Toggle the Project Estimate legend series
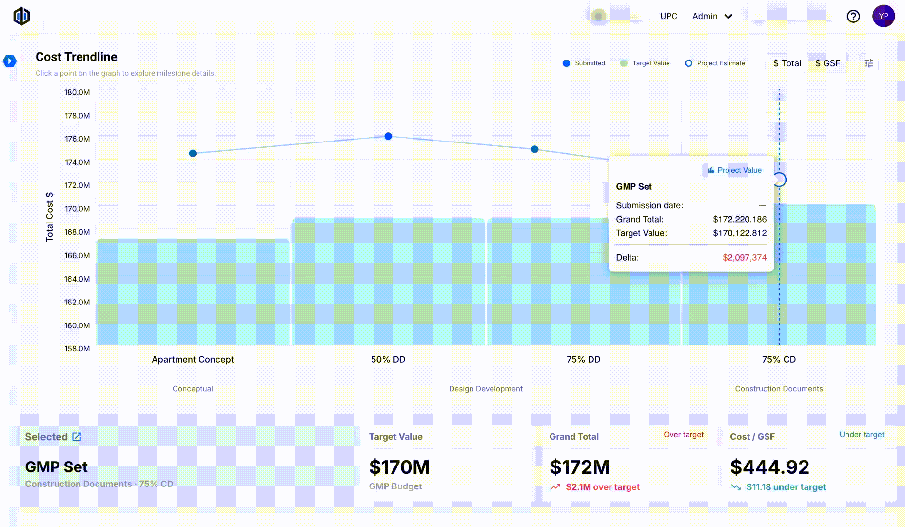The width and height of the screenshot is (905, 527). coord(715,63)
